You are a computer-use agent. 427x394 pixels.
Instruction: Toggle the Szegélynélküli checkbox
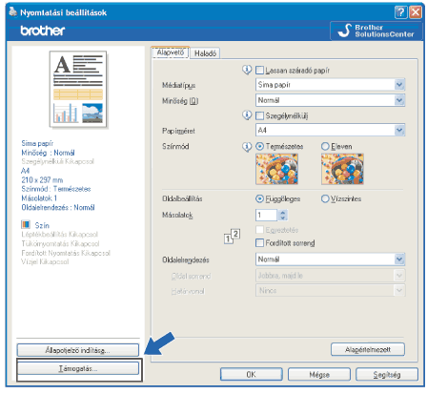pos(259,115)
